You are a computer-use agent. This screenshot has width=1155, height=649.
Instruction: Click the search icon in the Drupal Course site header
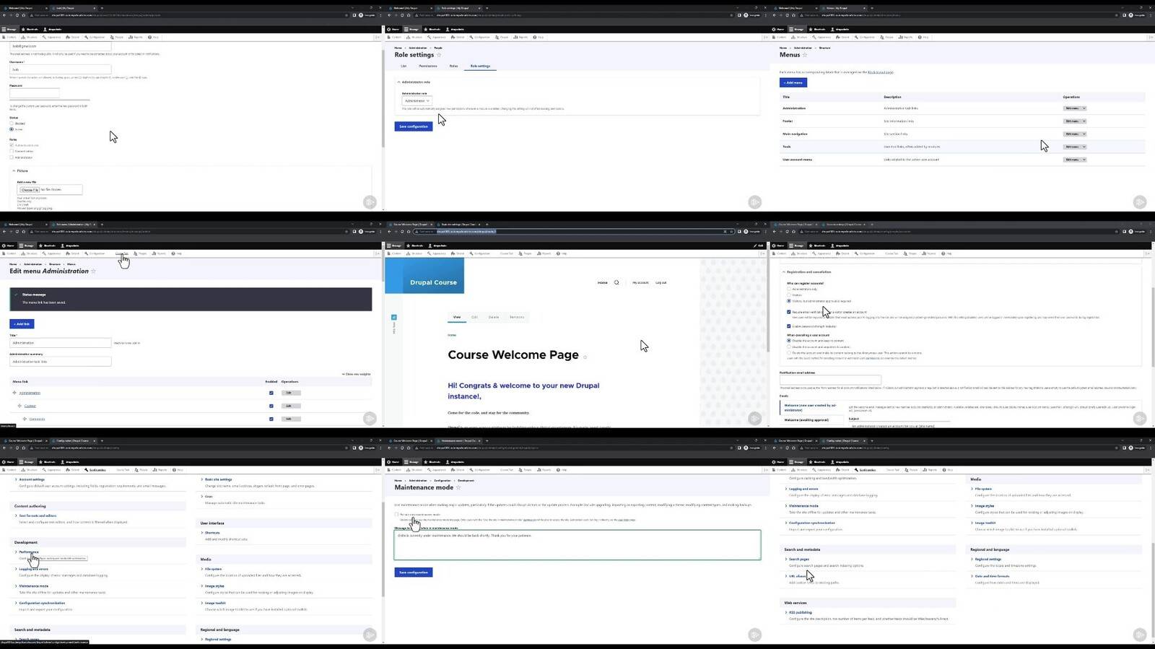click(616, 282)
